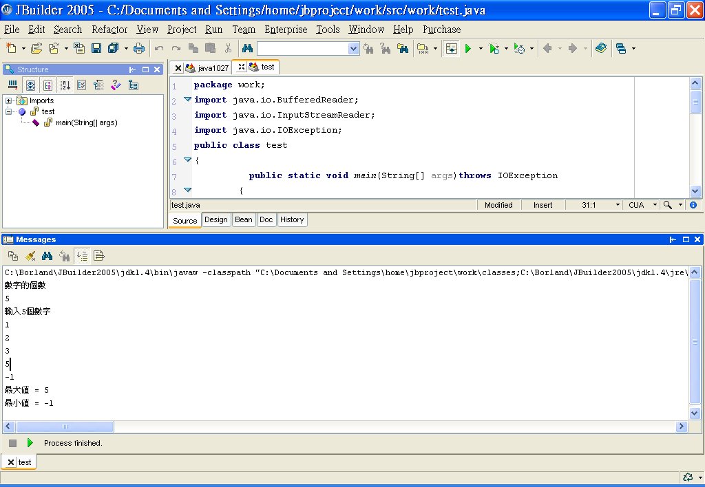Click the Find binoculars icon in main toolbar

click(247, 48)
